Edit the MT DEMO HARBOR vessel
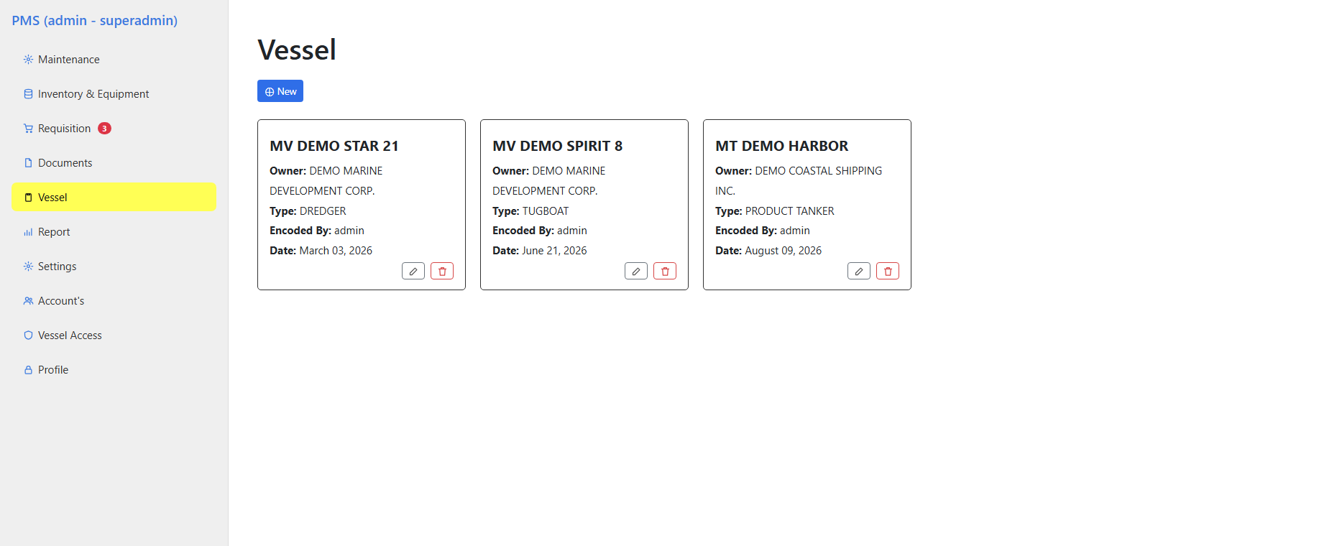This screenshot has height=546, width=1337. pyautogui.click(x=859, y=271)
